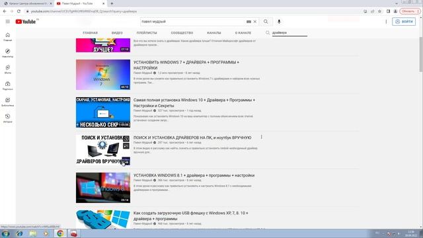
Task: Click the channel search magnifier icon
Action: coord(267,32)
